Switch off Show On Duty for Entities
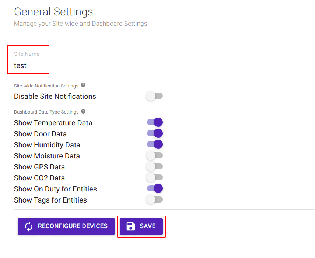 point(155,189)
